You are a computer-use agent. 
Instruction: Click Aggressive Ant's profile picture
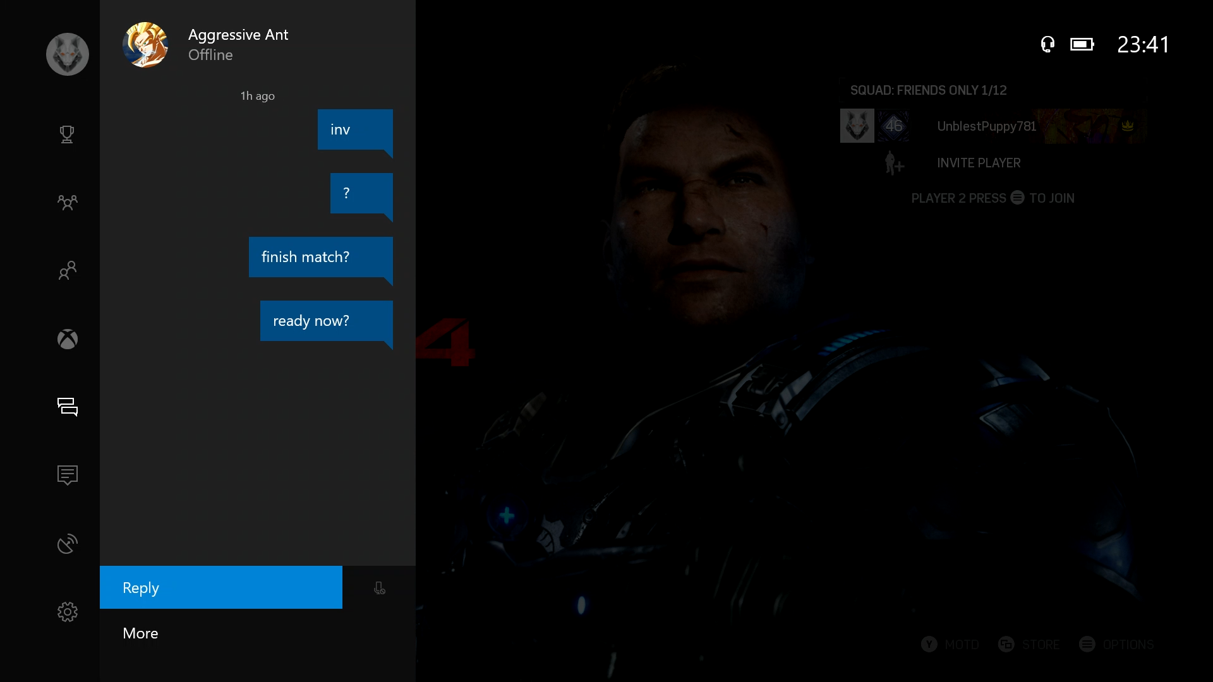pyautogui.click(x=145, y=45)
